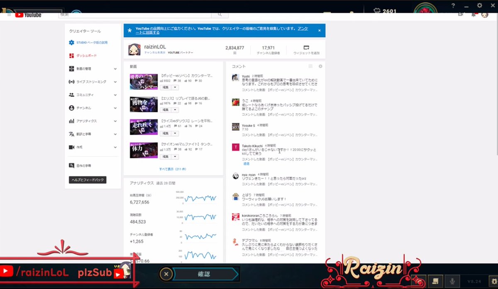
Task: Open the hamburger menu beside YouTube logo
Action: (9, 15)
